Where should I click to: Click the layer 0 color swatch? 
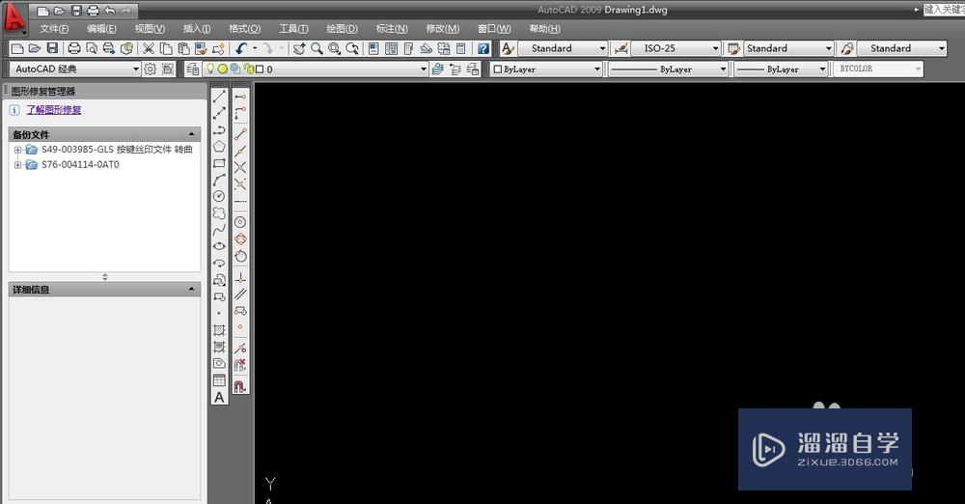coord(260,69)
